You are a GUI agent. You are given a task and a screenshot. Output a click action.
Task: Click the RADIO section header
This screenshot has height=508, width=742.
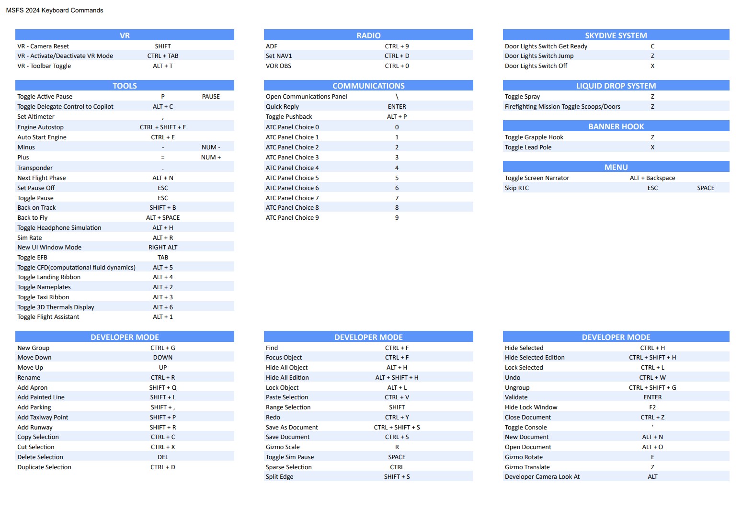(368, 35)
